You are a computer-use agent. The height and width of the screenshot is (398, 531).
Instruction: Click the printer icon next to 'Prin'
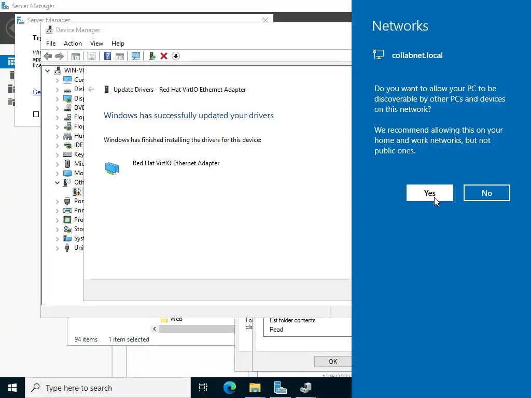[67, 210]
